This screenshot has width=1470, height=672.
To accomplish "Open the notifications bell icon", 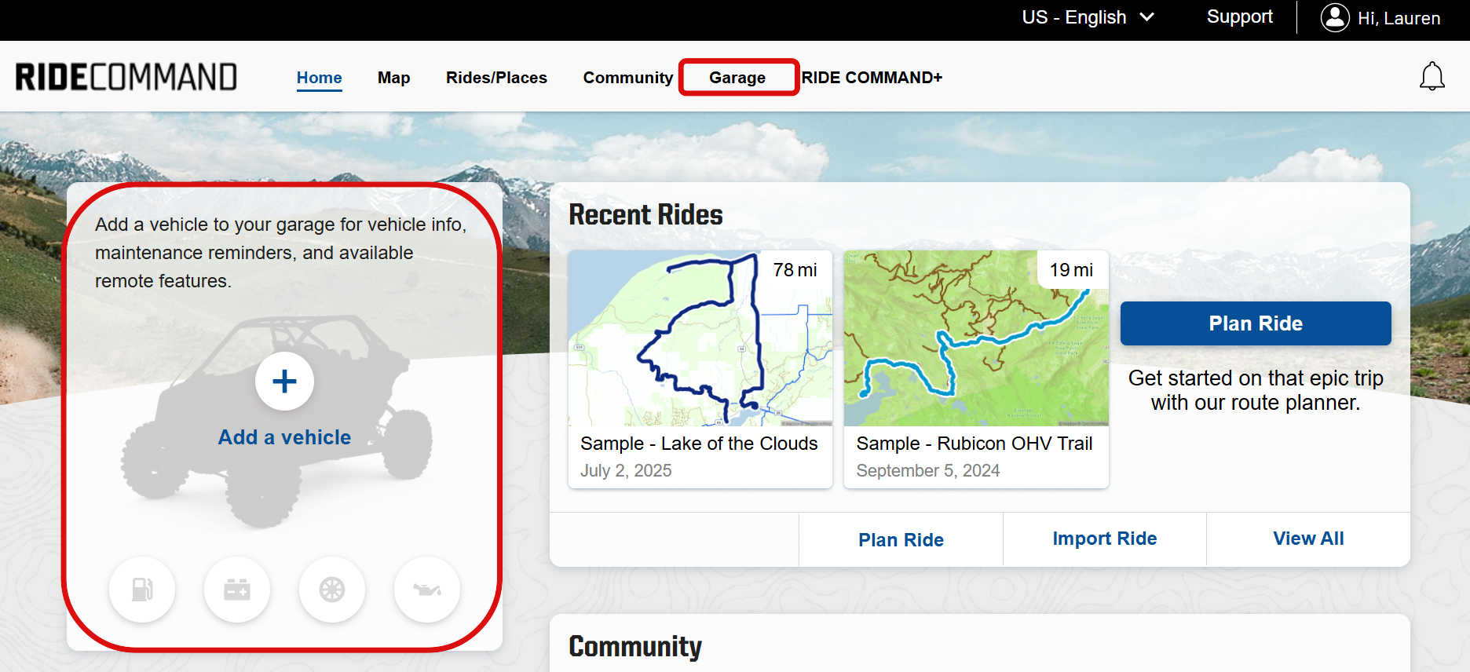I will [x=1432, y=76].
